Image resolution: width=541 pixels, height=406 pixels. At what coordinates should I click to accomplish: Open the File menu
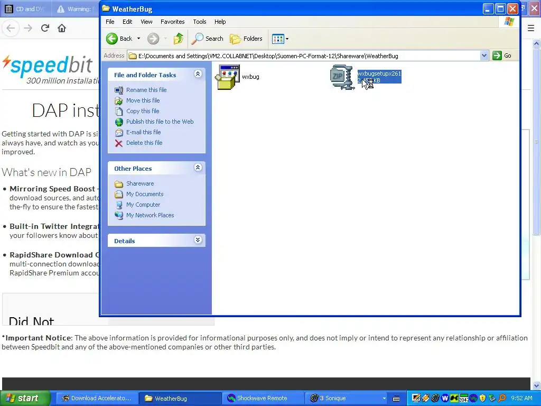tap(110, 22)
